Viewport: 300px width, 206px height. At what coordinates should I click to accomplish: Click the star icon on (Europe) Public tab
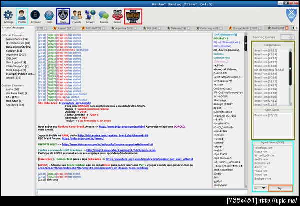pyautogui.click(x=230, y=28)
